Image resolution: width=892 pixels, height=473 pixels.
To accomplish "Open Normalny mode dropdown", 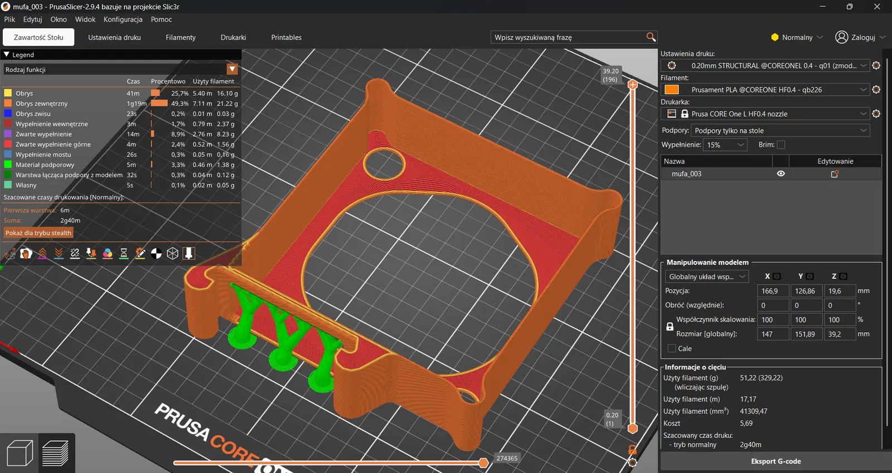I will [797, 37].
